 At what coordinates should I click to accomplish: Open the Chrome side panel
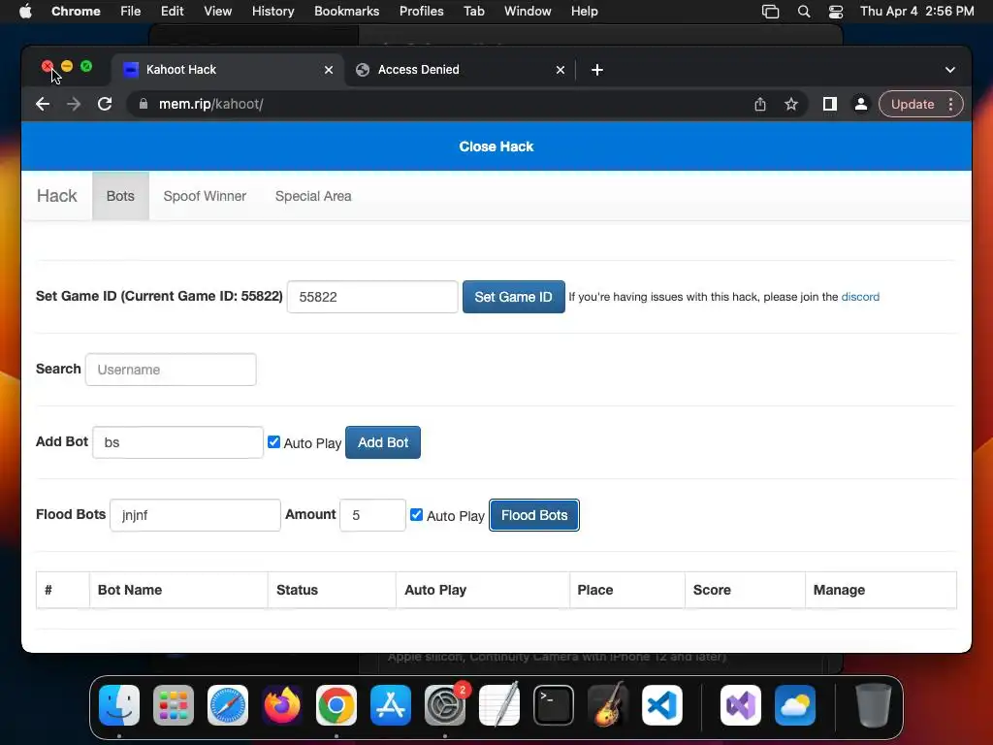click(x=830, y=104)
